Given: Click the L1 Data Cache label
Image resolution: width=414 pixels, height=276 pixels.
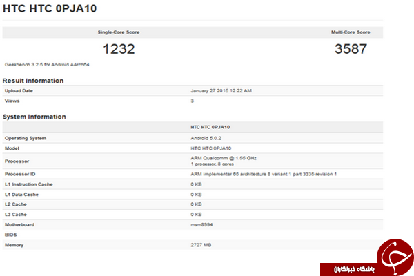Looking at the screenshot, I should [x=21, y=195].
